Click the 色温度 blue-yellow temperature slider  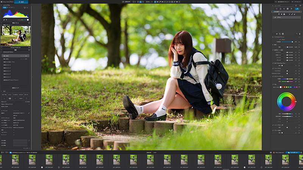click(287, 79)
